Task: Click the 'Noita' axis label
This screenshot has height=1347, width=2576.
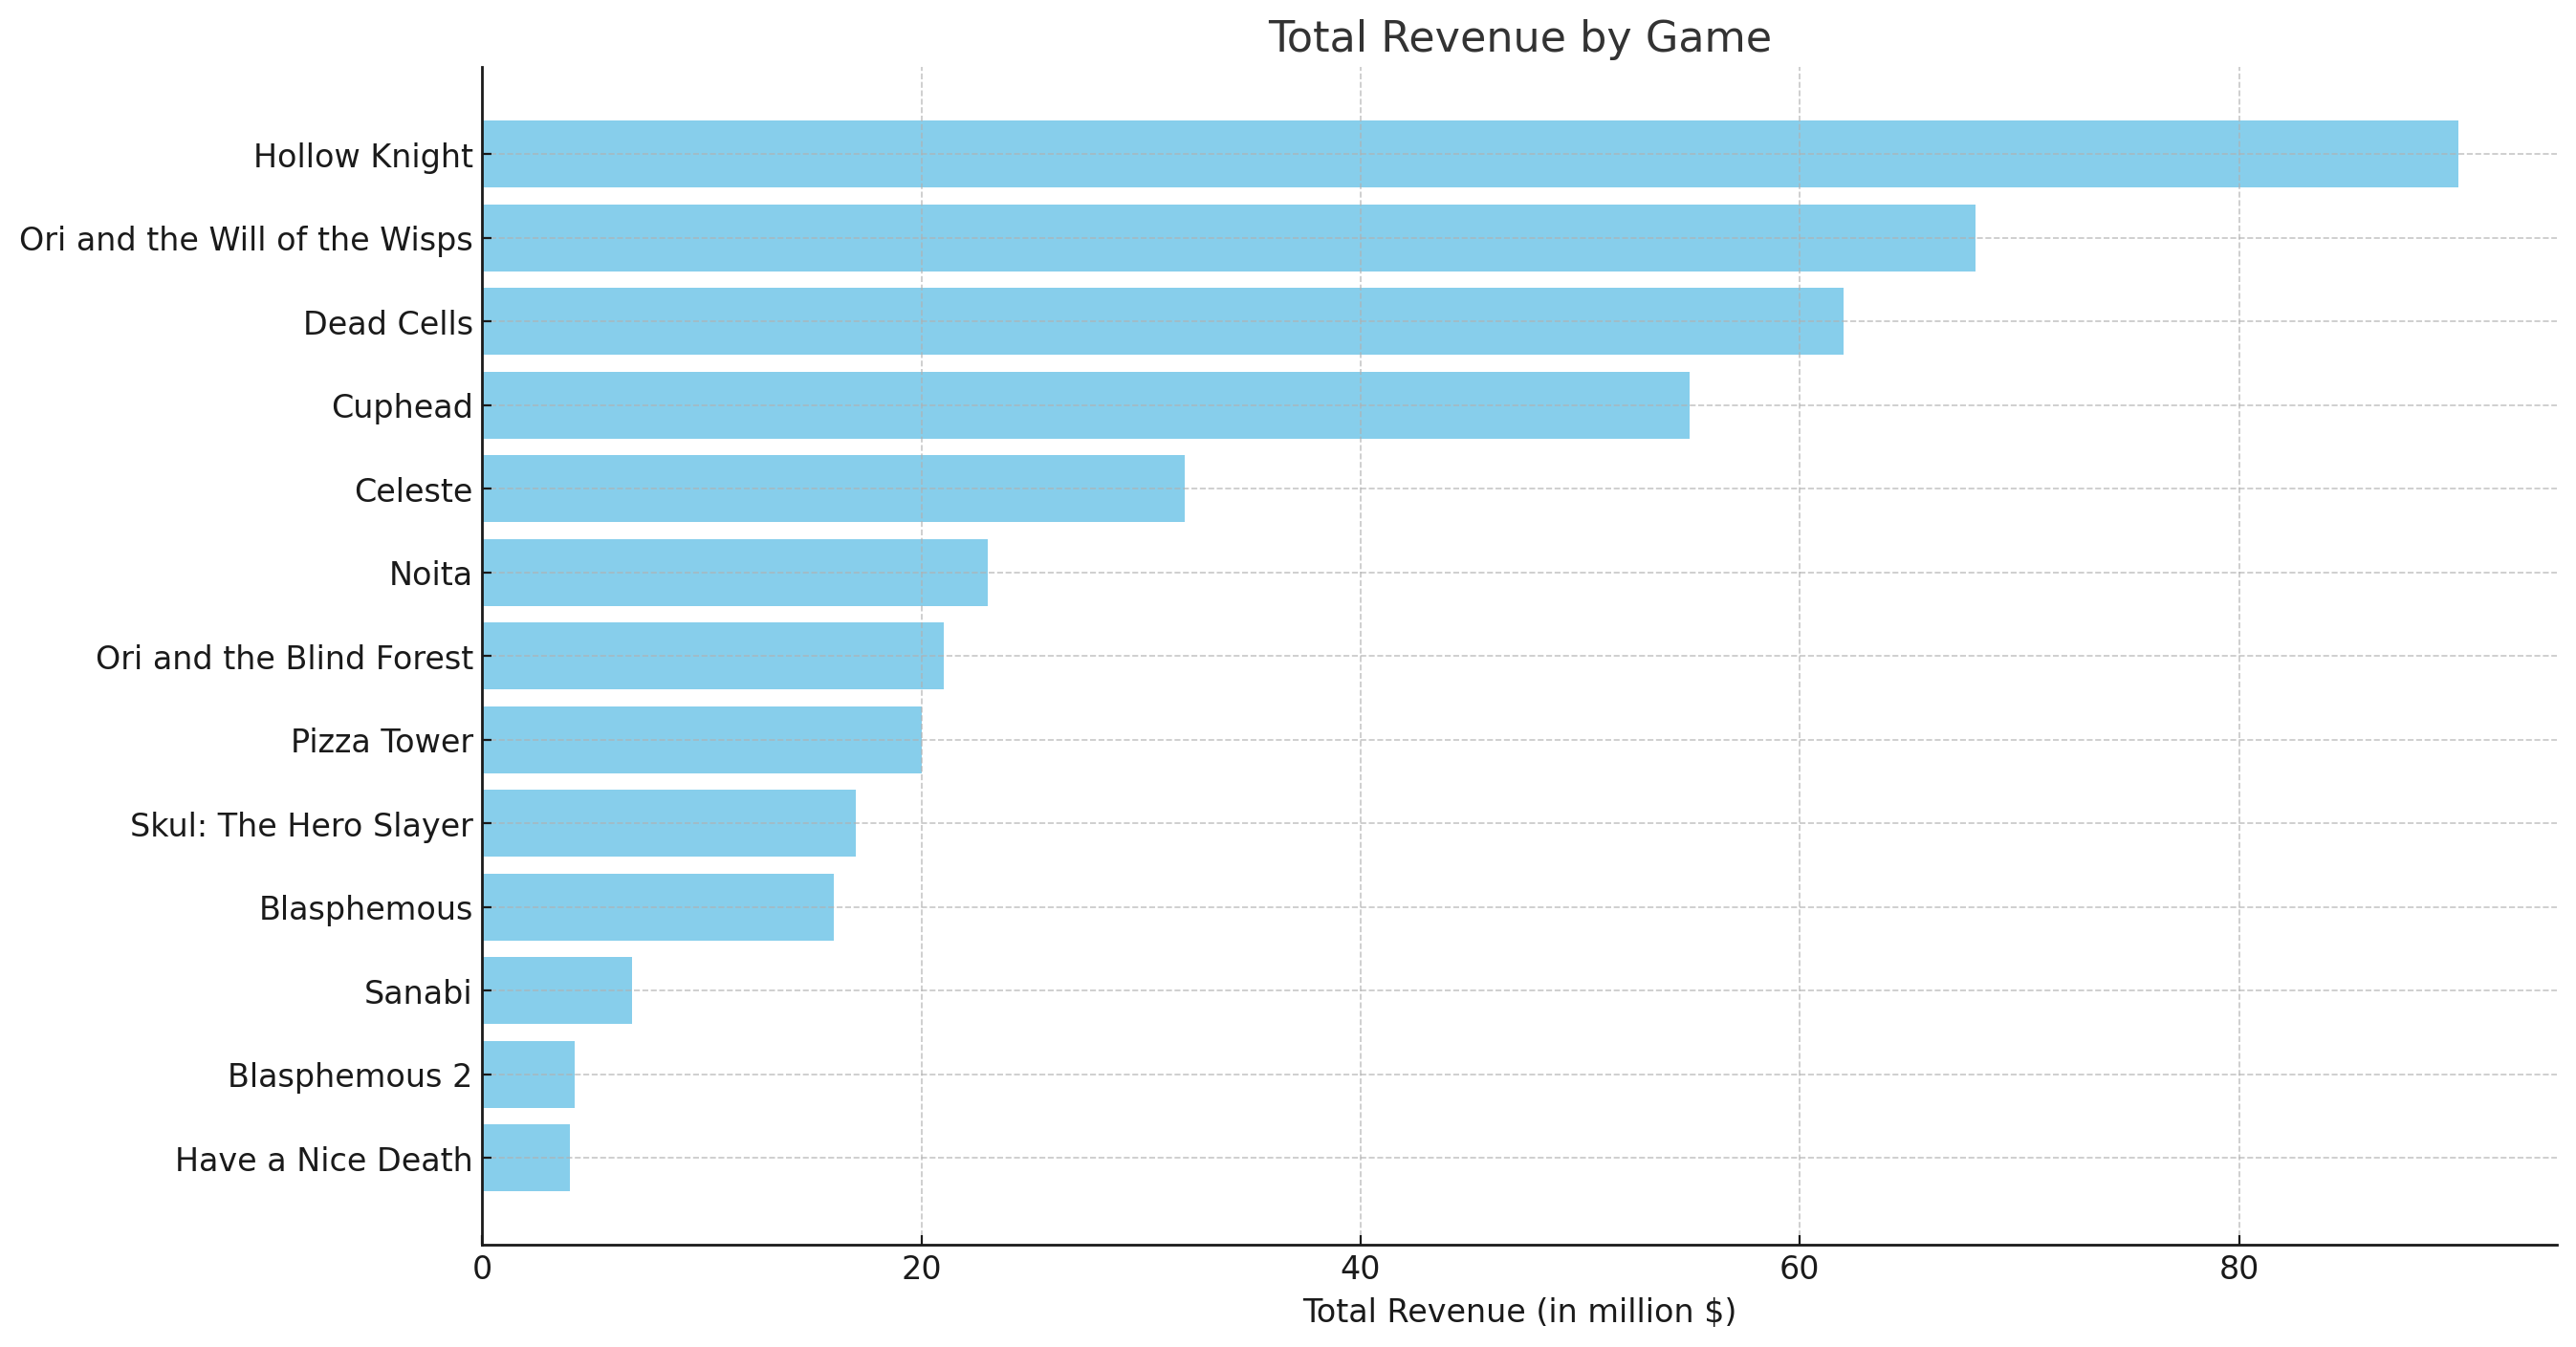Action: pyautogui.click(x=430, y=574)
